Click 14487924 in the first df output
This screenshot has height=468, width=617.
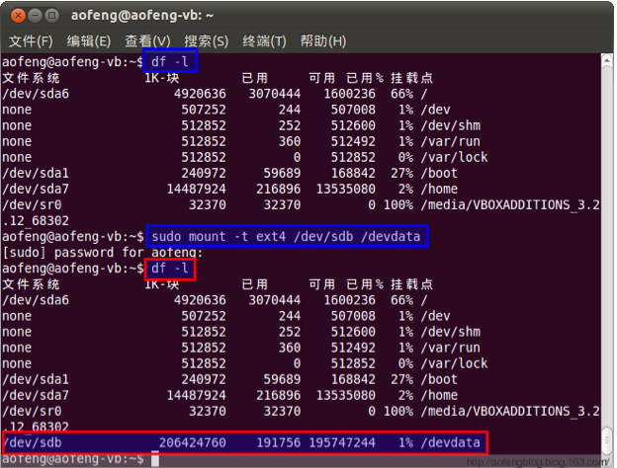[197, 189]
